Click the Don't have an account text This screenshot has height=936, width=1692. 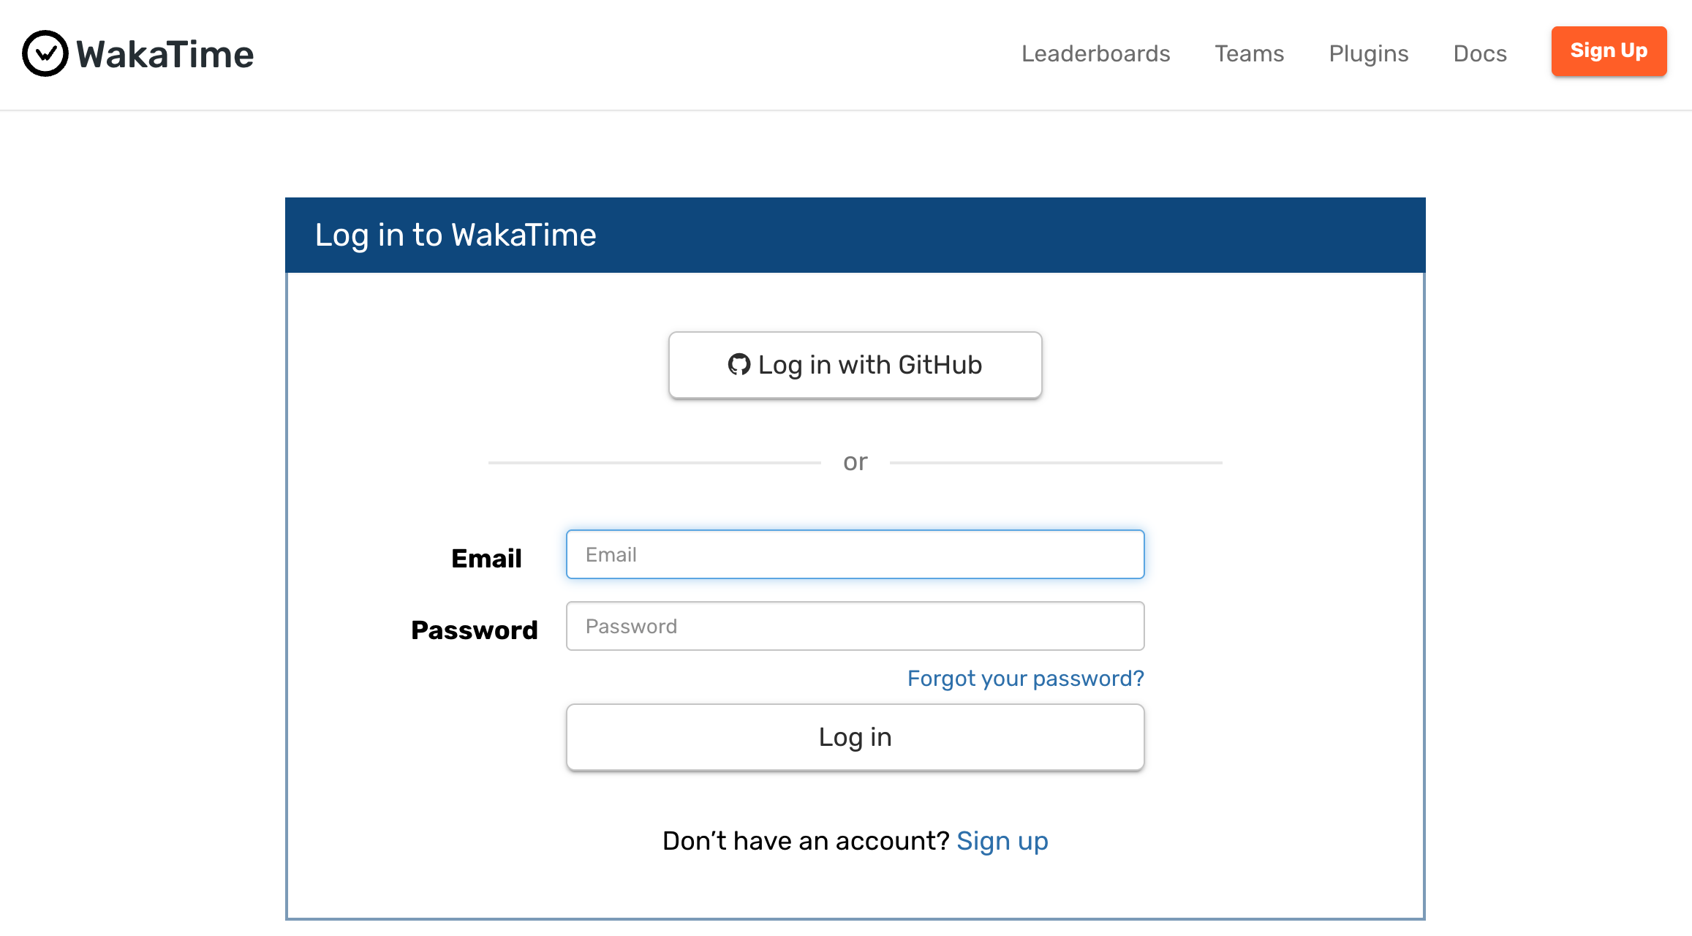click(x=803, y=841)
